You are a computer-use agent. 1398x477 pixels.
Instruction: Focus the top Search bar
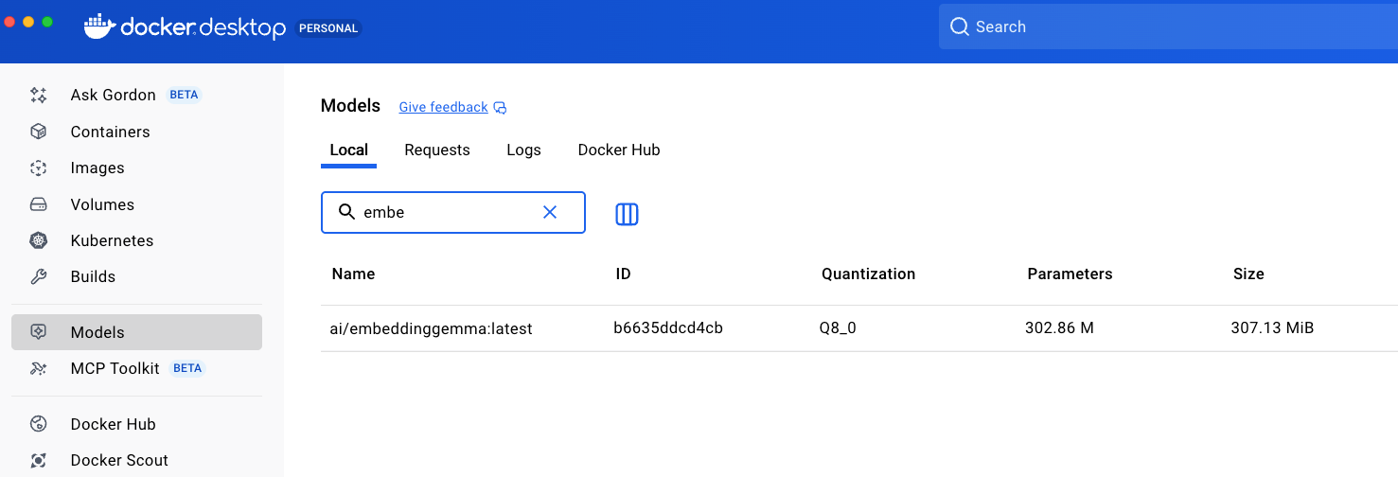tap(1164, 26)
